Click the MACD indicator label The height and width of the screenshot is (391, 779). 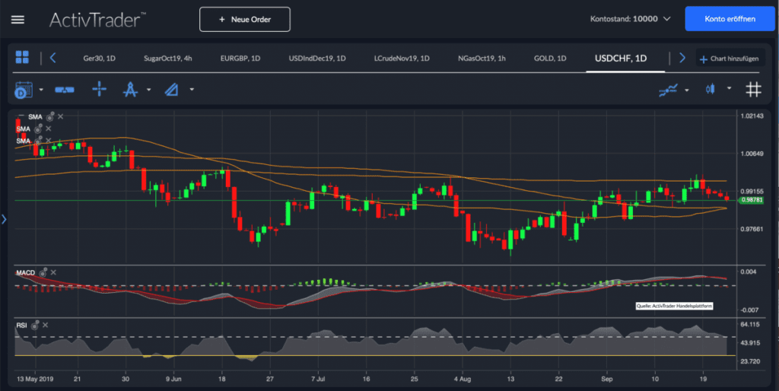pyautogui.click(x=25, y=273)
